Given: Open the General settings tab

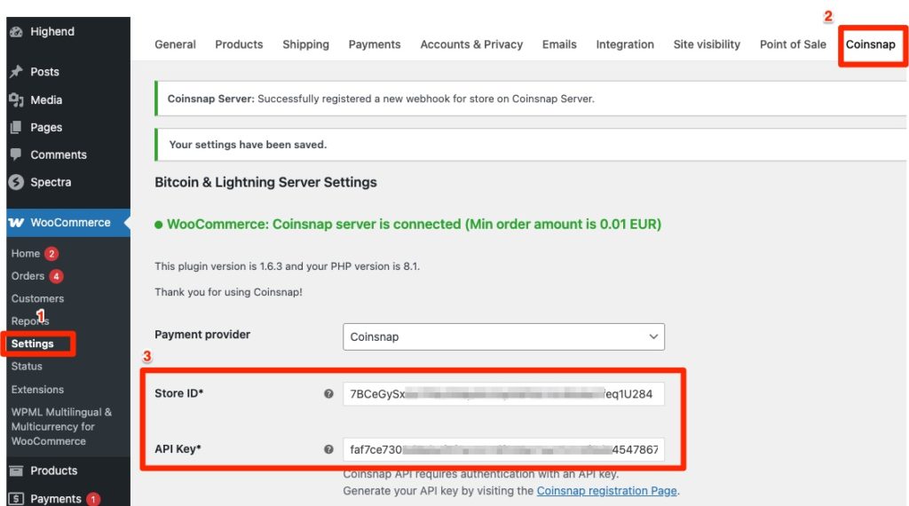Looking at the screenshot, I should 175,44.
